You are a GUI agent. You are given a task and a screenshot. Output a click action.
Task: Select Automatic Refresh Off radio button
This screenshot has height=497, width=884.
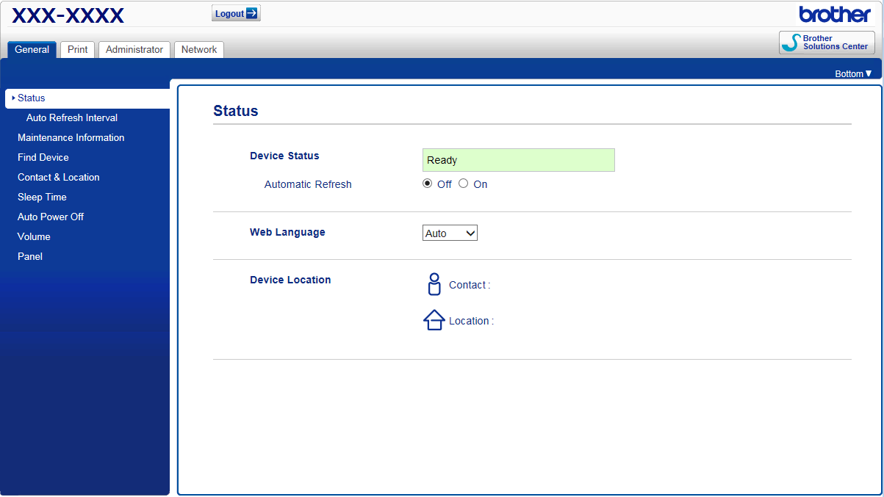[x=428, y=184]
